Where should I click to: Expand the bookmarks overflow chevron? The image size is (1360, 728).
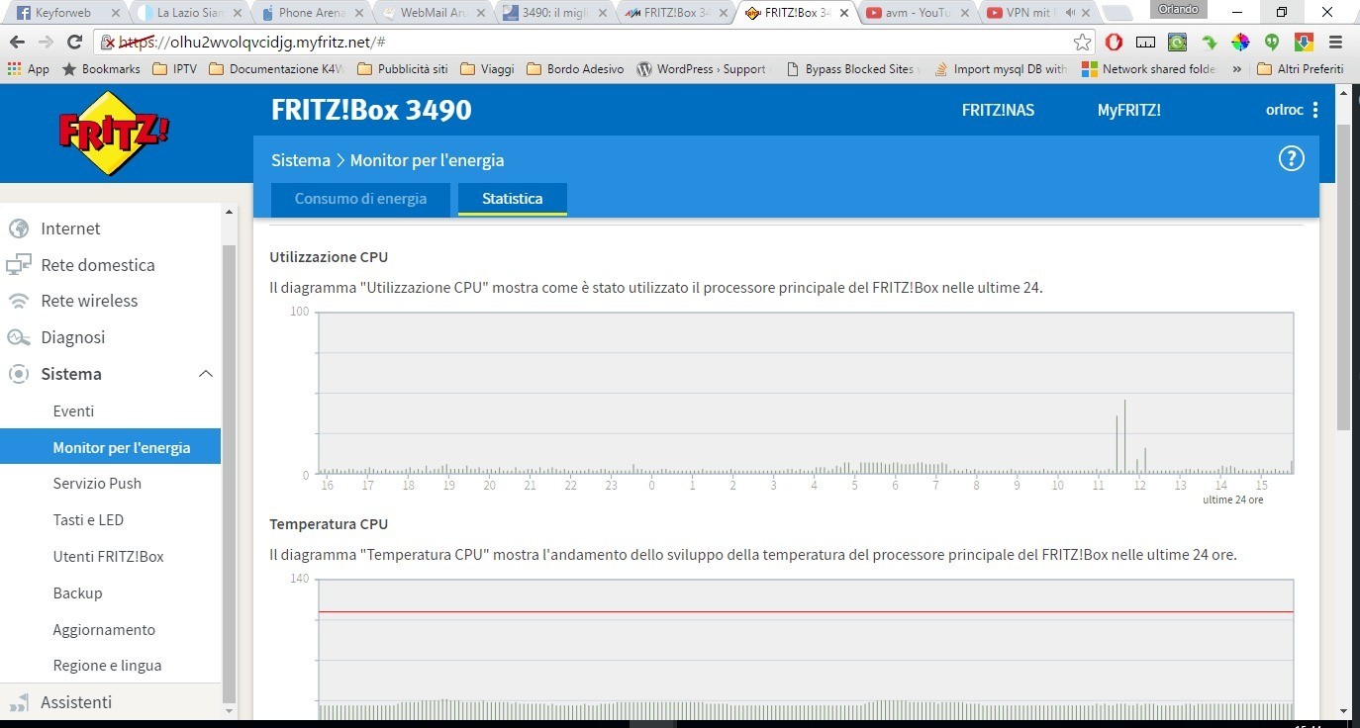[x=1236, y=69]
